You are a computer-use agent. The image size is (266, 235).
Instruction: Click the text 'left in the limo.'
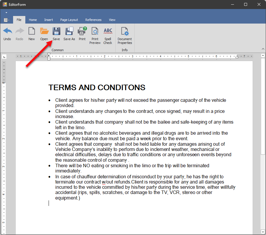click(70, 127)
